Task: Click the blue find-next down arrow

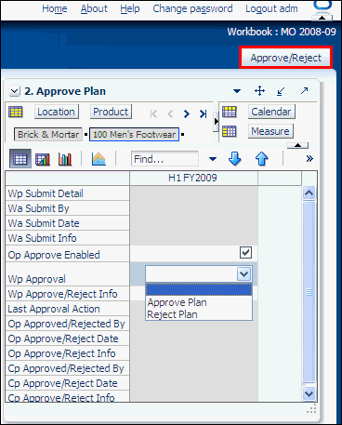Action: tap(234, 159)
